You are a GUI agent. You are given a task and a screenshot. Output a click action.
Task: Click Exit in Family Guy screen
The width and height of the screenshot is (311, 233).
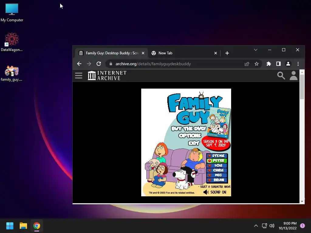tap(194, 143)
